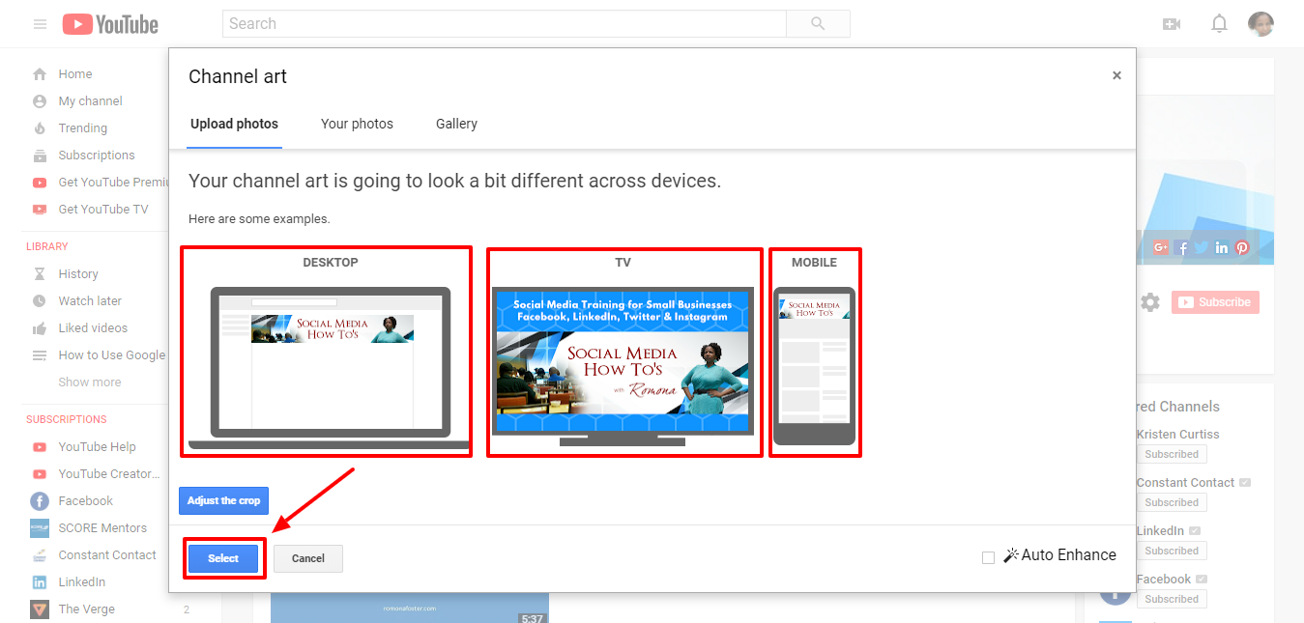This screenshot has width=1304, height=623.
Task: Click the Liked videos thumbs-up icon
Action: (x=40, y=328)
